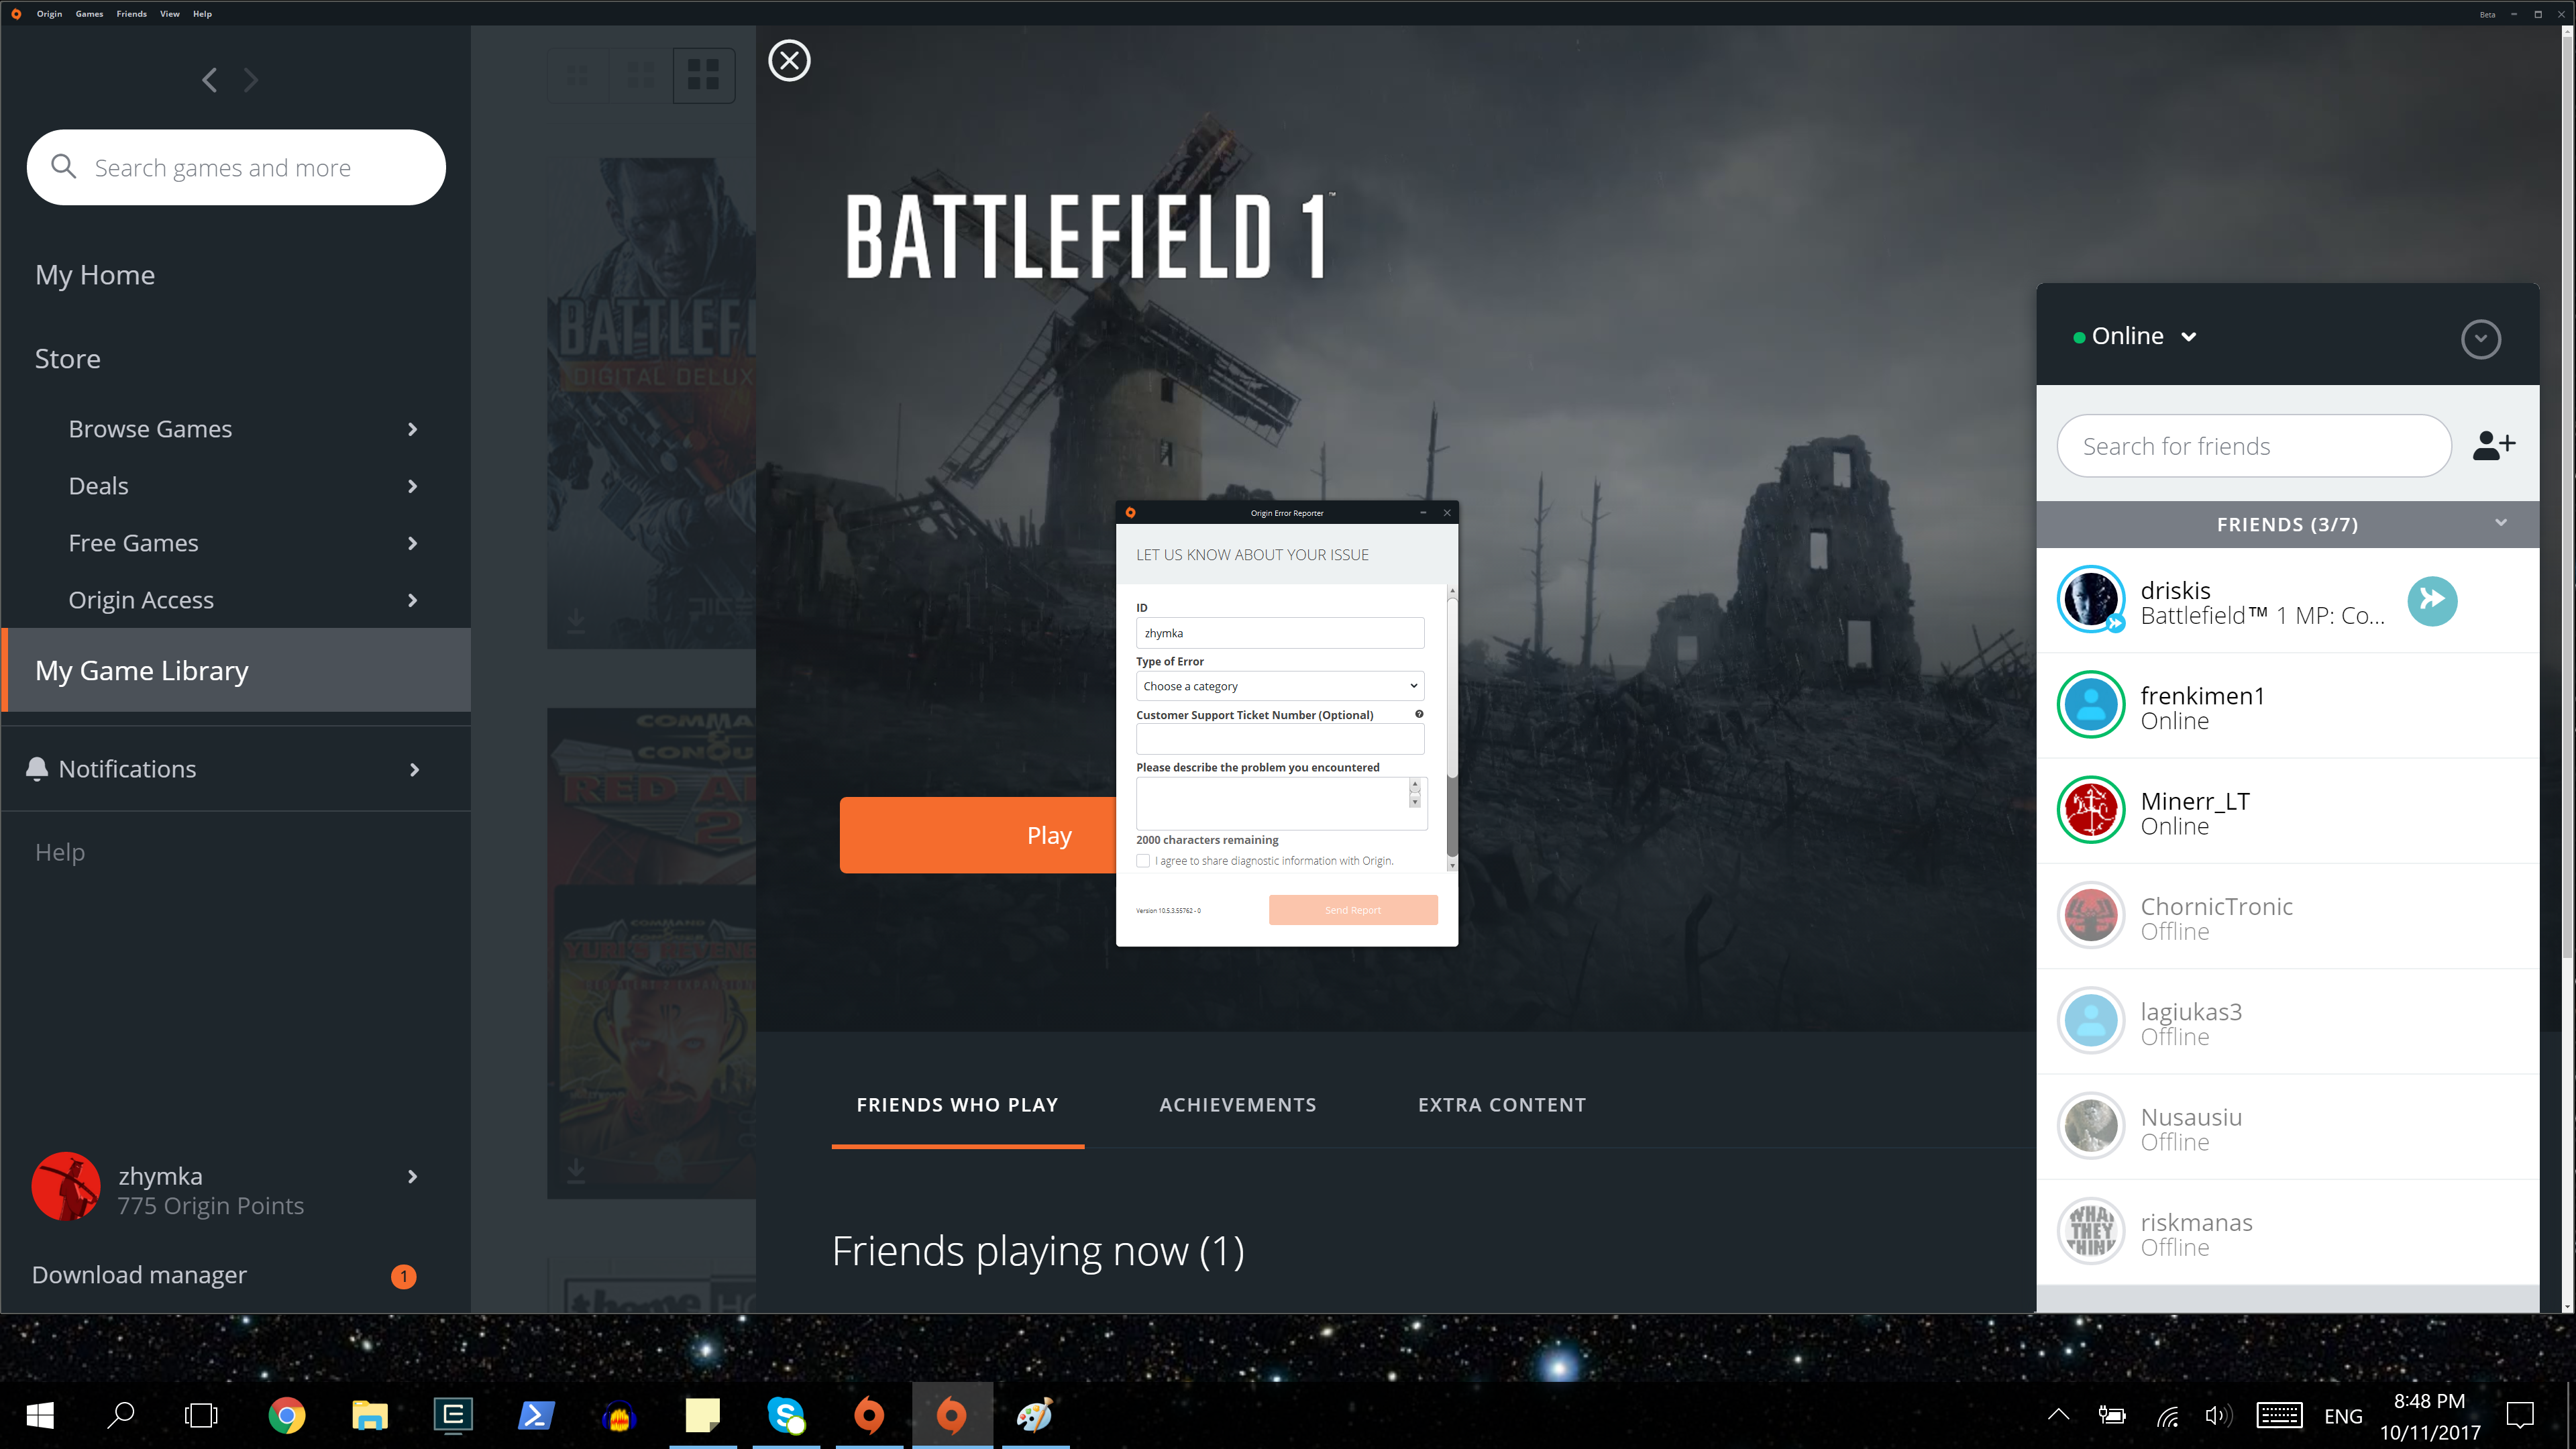Open the Download manager

coord(139,1275)
